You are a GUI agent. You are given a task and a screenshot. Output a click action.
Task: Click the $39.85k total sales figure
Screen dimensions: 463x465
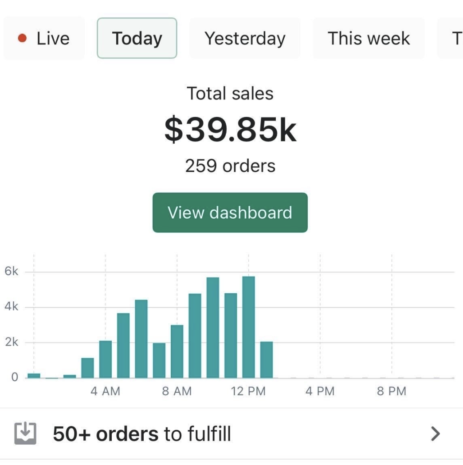pos(230,130)
